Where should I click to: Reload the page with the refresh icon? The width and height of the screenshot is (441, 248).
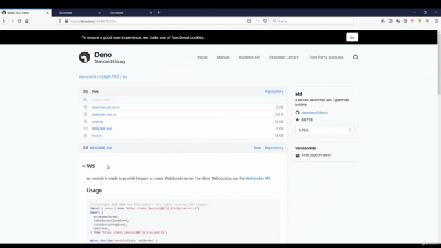point(19,21)
